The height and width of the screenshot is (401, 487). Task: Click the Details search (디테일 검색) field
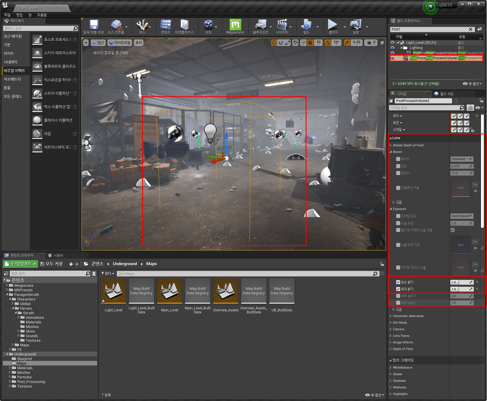(x=427, y=108)
